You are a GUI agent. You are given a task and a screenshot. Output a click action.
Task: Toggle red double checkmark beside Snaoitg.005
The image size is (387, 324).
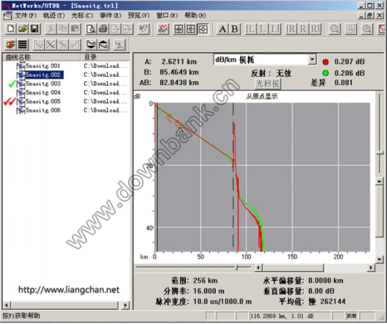[x=10, y=101]
